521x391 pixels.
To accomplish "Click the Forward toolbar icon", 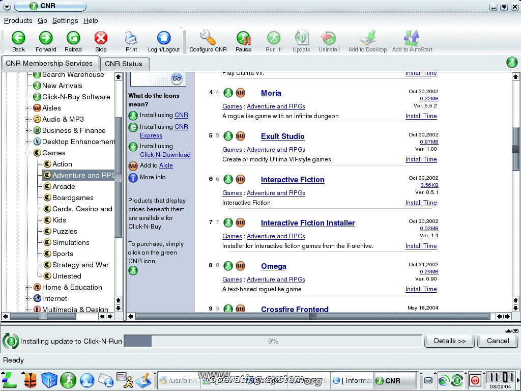I will tap(45, 38).
